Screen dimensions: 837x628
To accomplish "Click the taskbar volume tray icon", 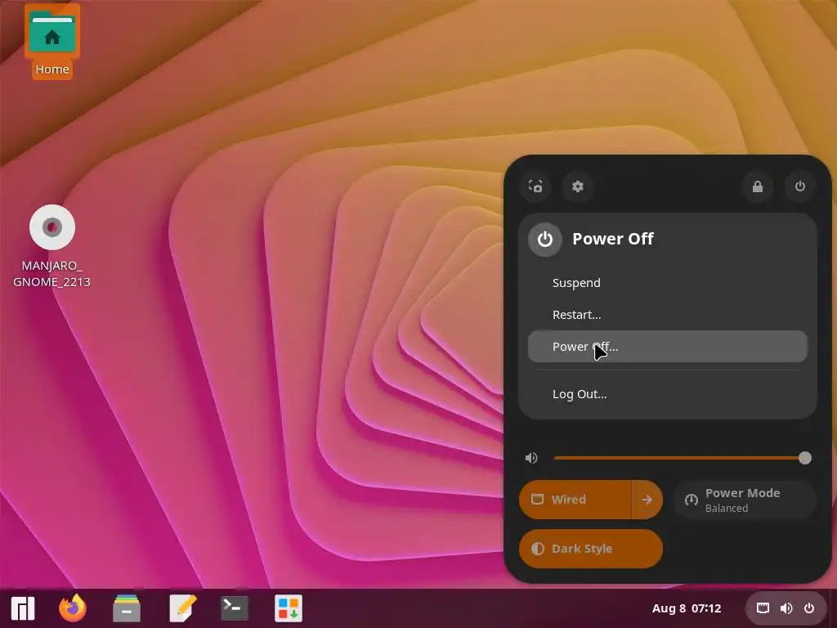I will click(x=786, y=608).
